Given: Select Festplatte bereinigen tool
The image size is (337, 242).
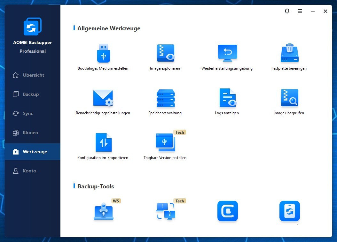Looking at the screenshot, I should click(x=289, y=53).
